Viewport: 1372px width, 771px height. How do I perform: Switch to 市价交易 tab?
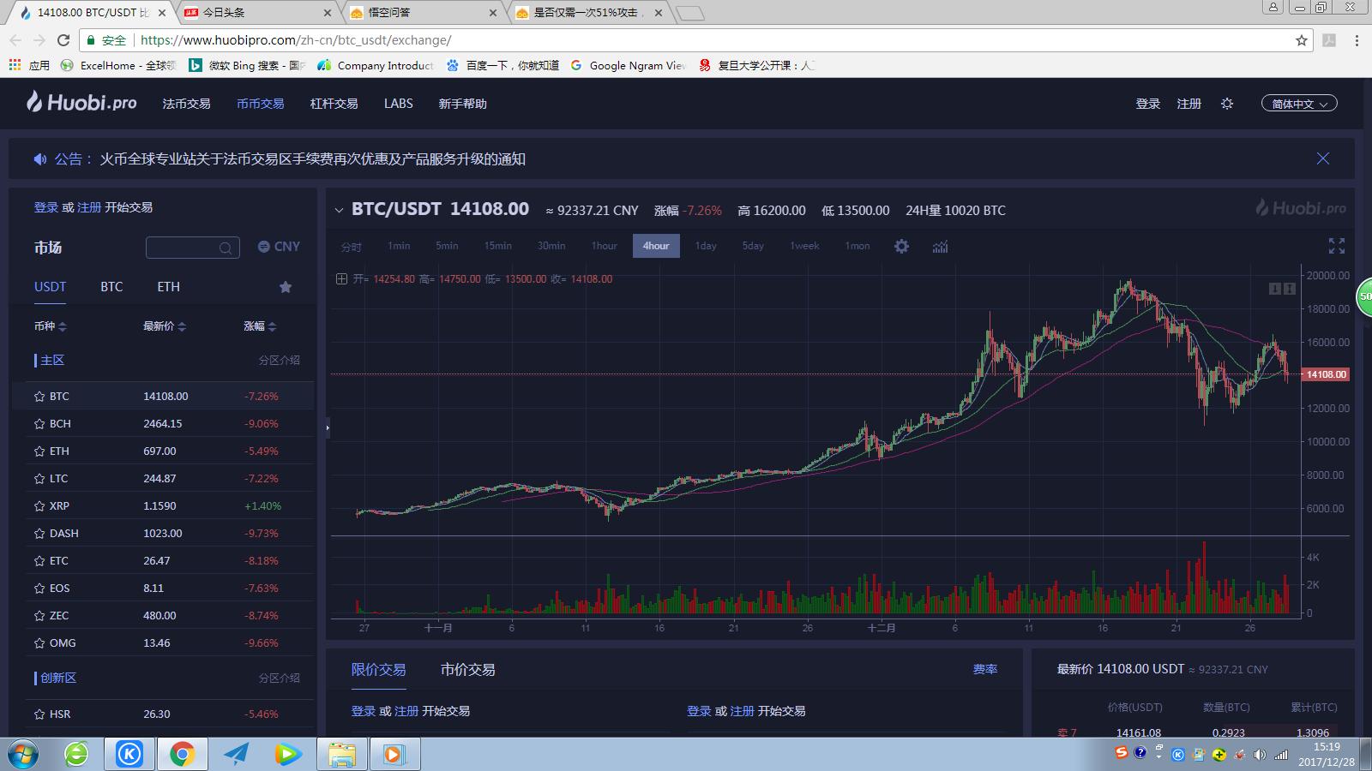tap(467, 670)
